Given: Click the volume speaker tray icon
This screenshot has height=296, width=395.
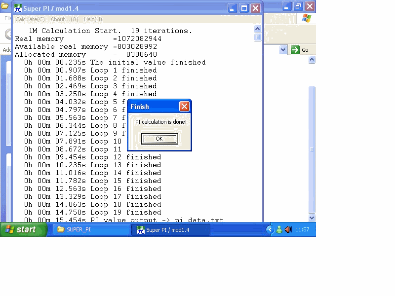Looking at the screenshot, I should tap(288, 229).
